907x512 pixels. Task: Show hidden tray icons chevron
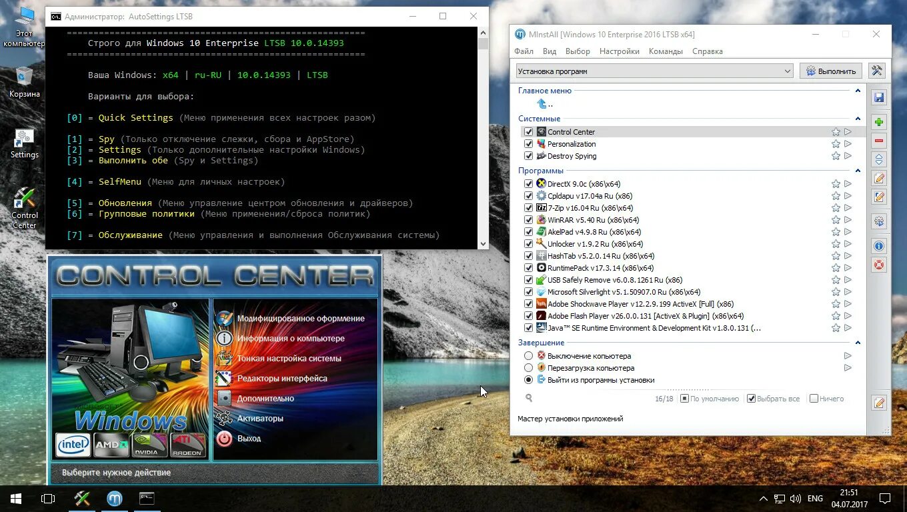[763, 499]
